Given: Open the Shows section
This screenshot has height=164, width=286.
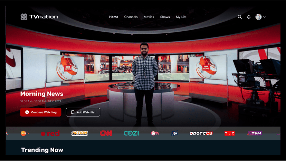Looking at the screenshot, I should pyautogui.click(x=165, y=17).
